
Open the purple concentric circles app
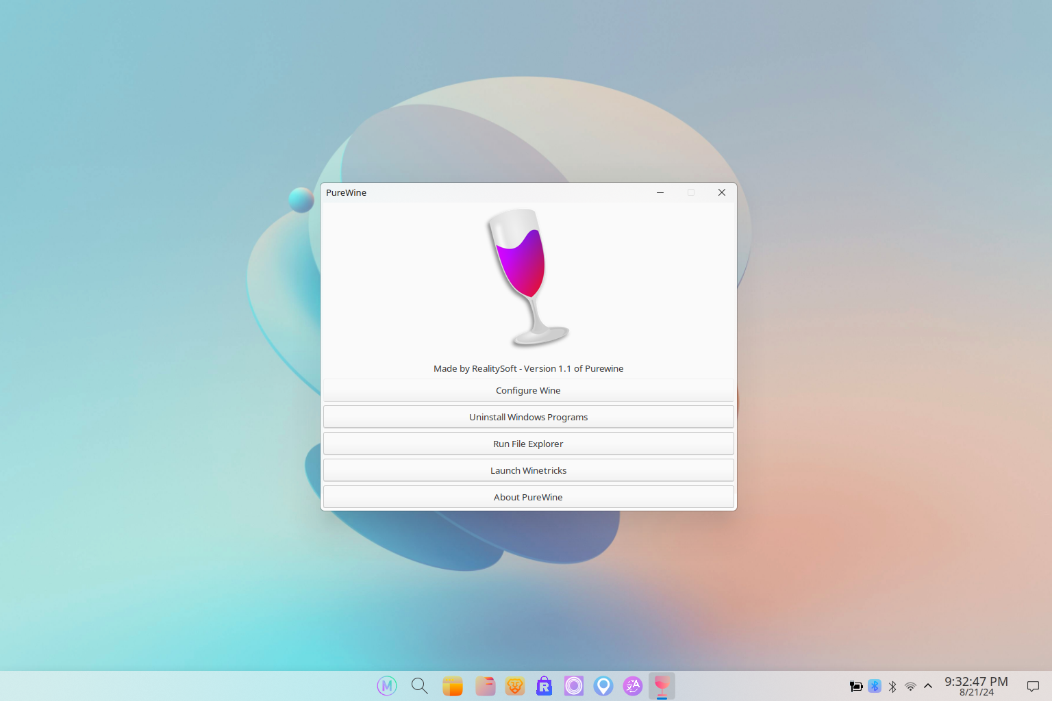pyautogui.click(x=574, y=685)
